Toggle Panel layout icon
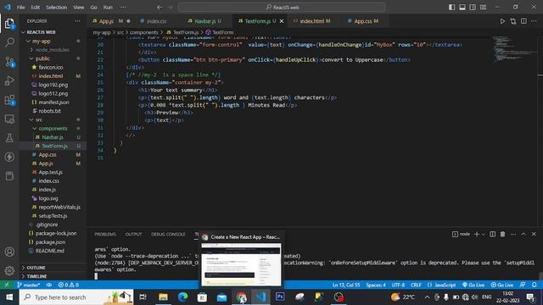This screenshot has width=543, height=305. point(462,8)
